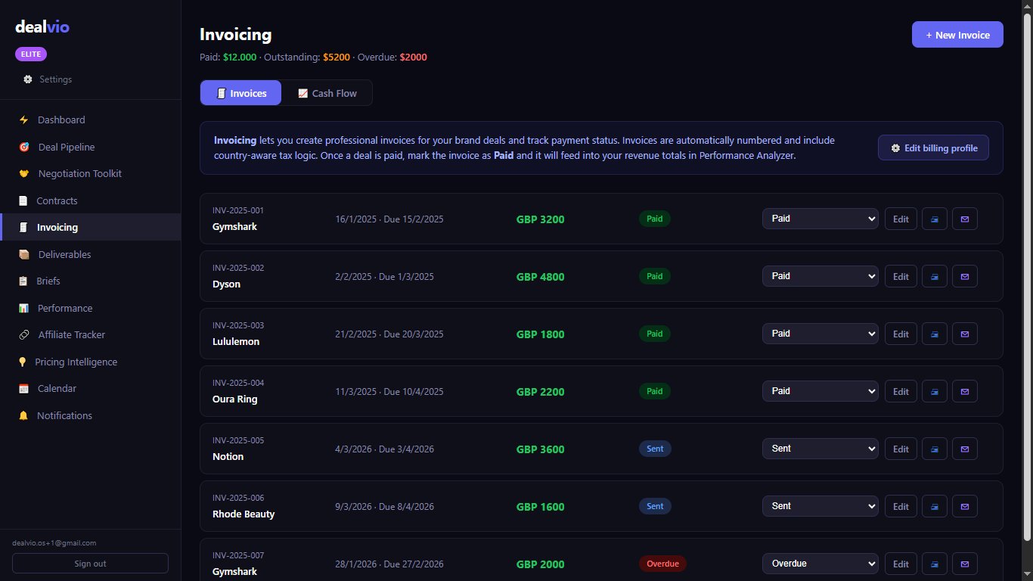The height and width of the screenshot is (581, 1033).
Task: Expand the Sent status dropdown for Notion
Action: tap(820, 449)
